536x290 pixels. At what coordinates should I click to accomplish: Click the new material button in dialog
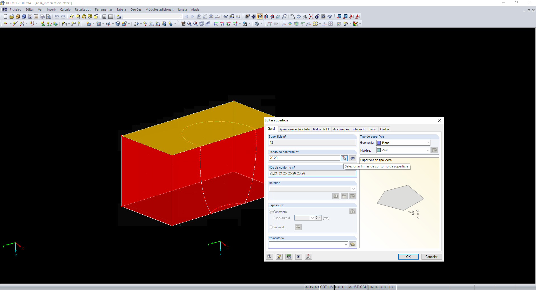(344, 196)
